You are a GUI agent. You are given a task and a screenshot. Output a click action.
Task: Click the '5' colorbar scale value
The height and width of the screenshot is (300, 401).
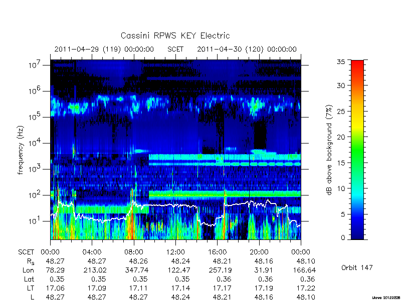point(343,214)
